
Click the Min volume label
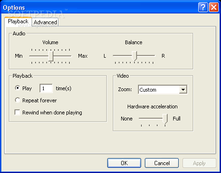coord(19,56)
